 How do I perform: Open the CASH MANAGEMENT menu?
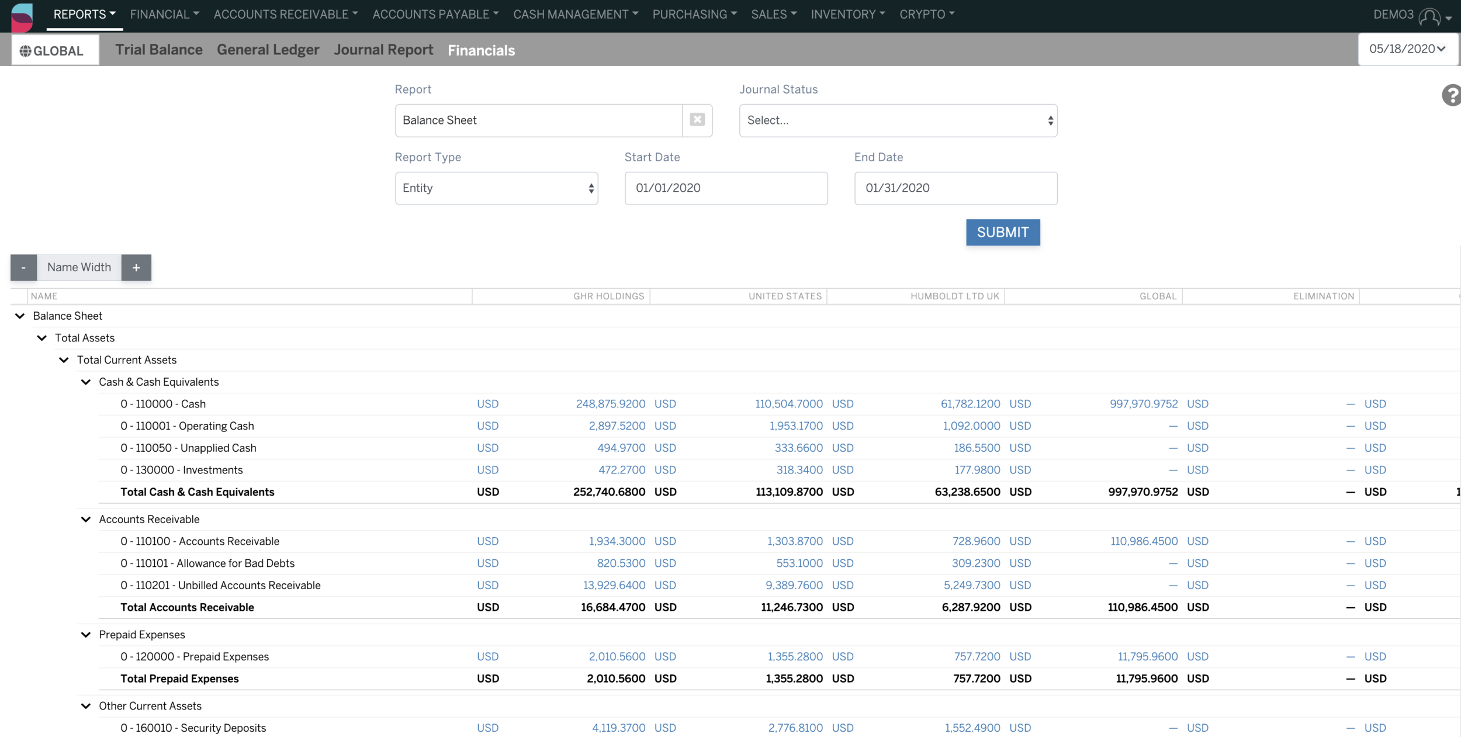(576, 14)
